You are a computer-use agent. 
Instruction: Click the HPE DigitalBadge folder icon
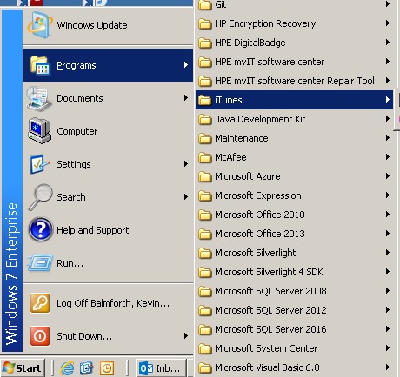205,43
